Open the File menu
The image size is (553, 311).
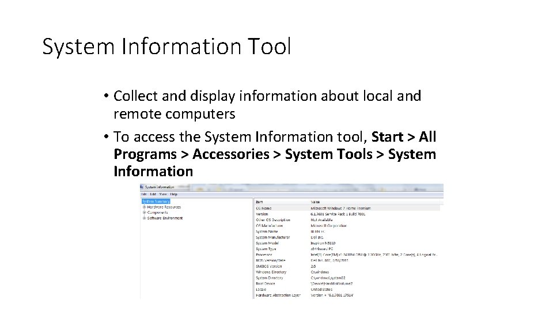tap(144, 194)
